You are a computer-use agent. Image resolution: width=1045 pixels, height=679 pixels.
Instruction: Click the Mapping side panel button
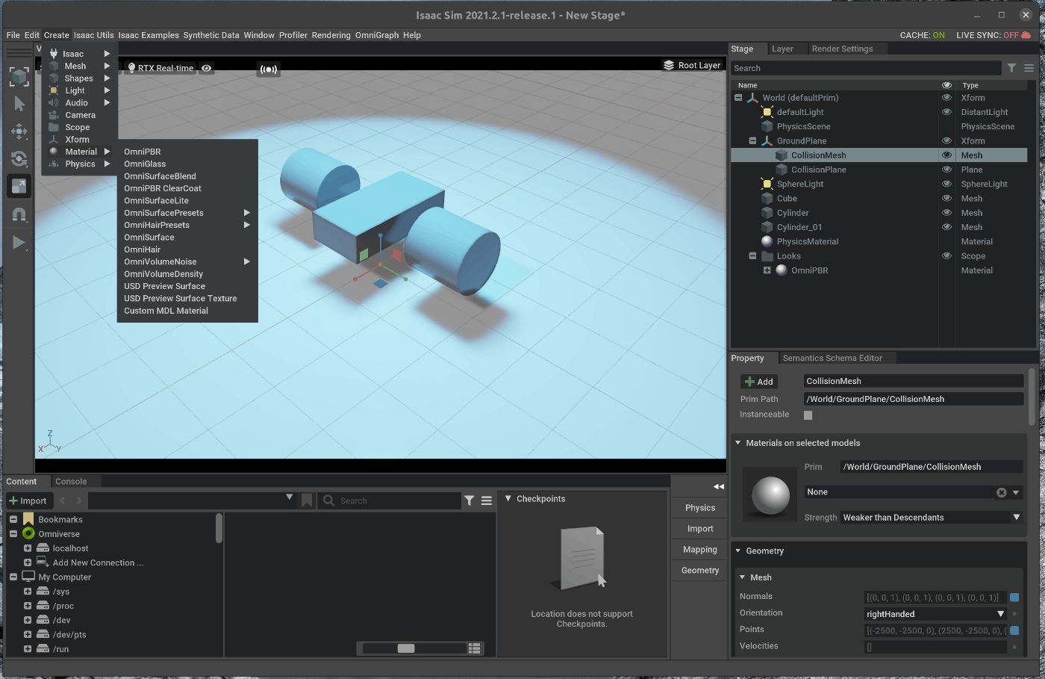pyautogui.click(x=700, y=550)
